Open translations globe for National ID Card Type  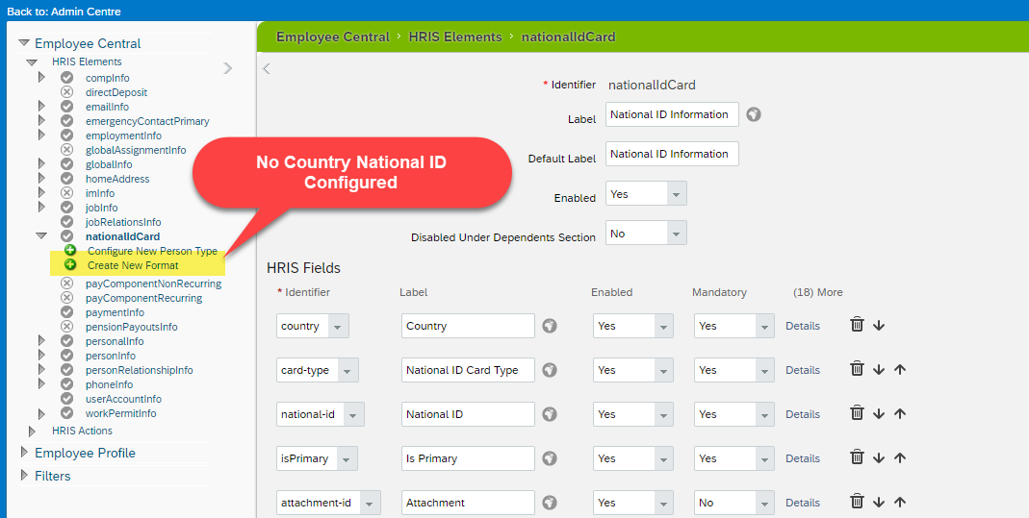click(x=550, y=370)
